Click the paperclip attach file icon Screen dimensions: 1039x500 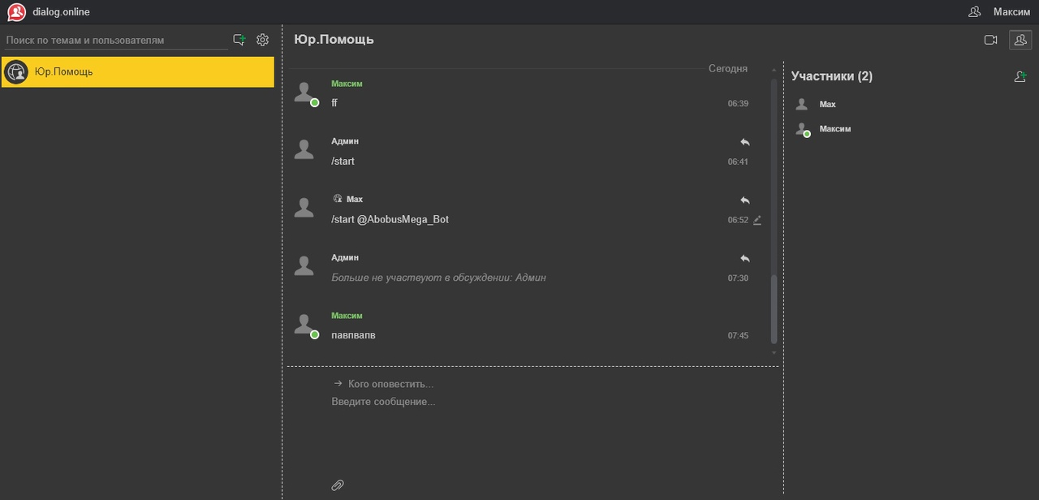[338, 485]
